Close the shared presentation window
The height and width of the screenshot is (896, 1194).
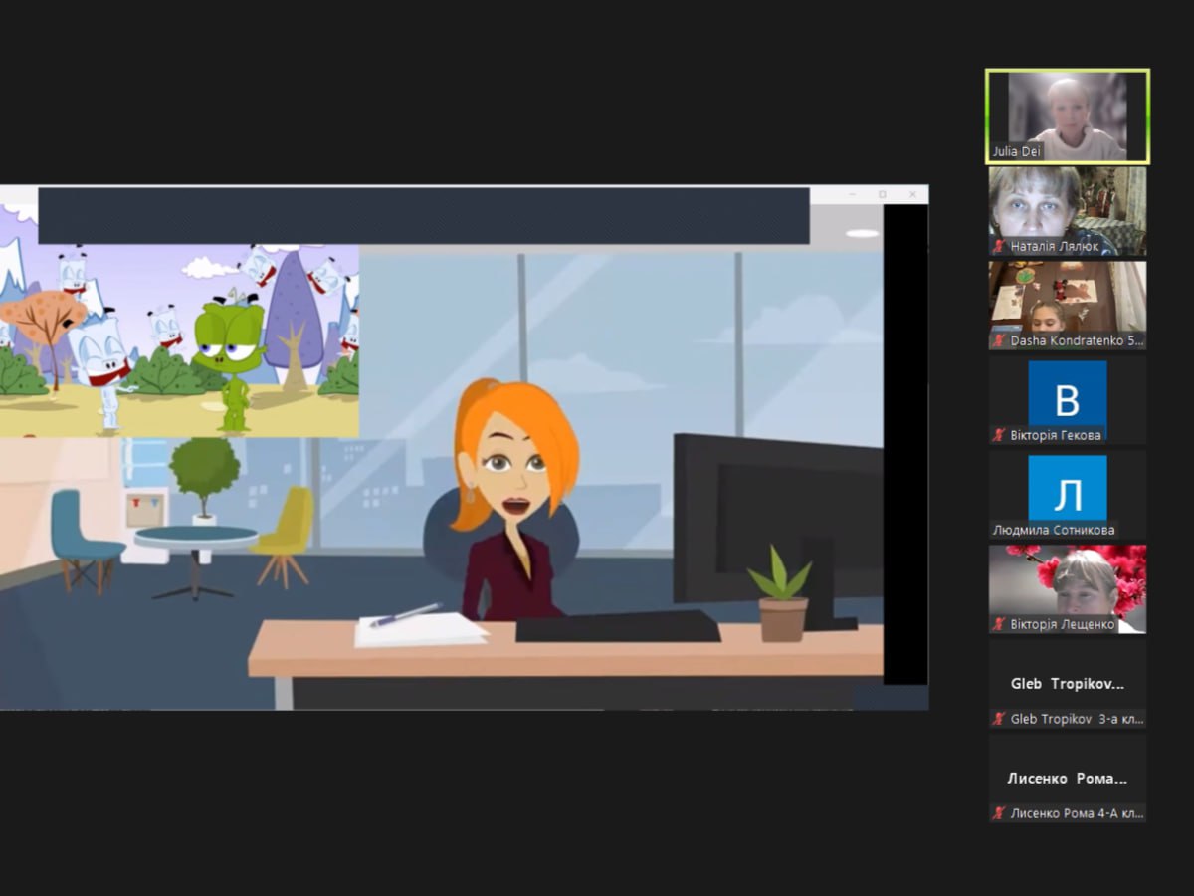click(912, 194)
